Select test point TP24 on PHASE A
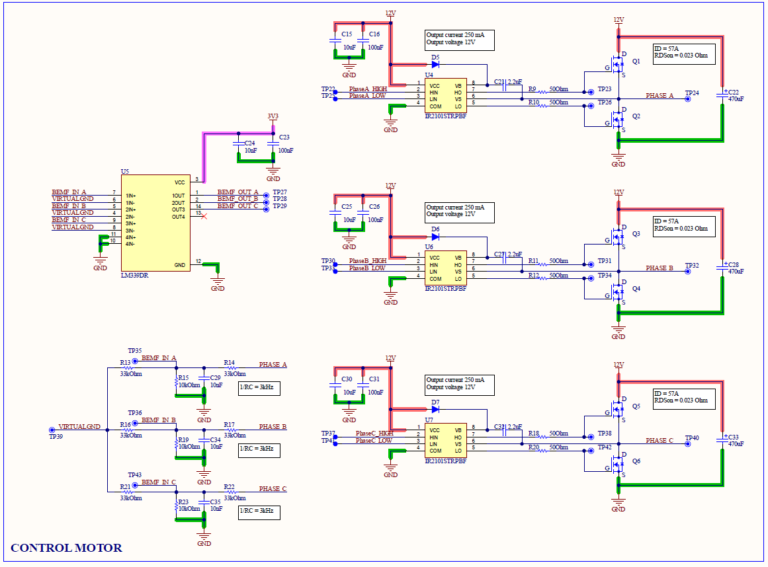This screenshot has width=768, height=567. (688, 99)
